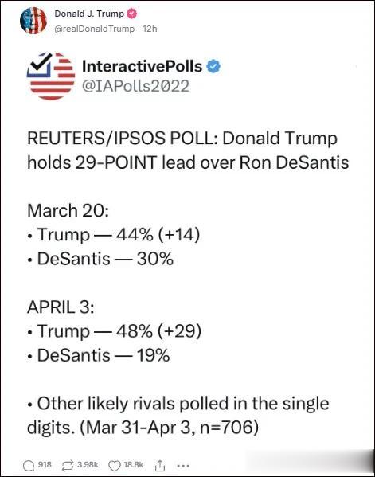The height and width of the screenshot is (477, 375).
Task: Share the post via upload arrow icon
Action: pos(160,465)
